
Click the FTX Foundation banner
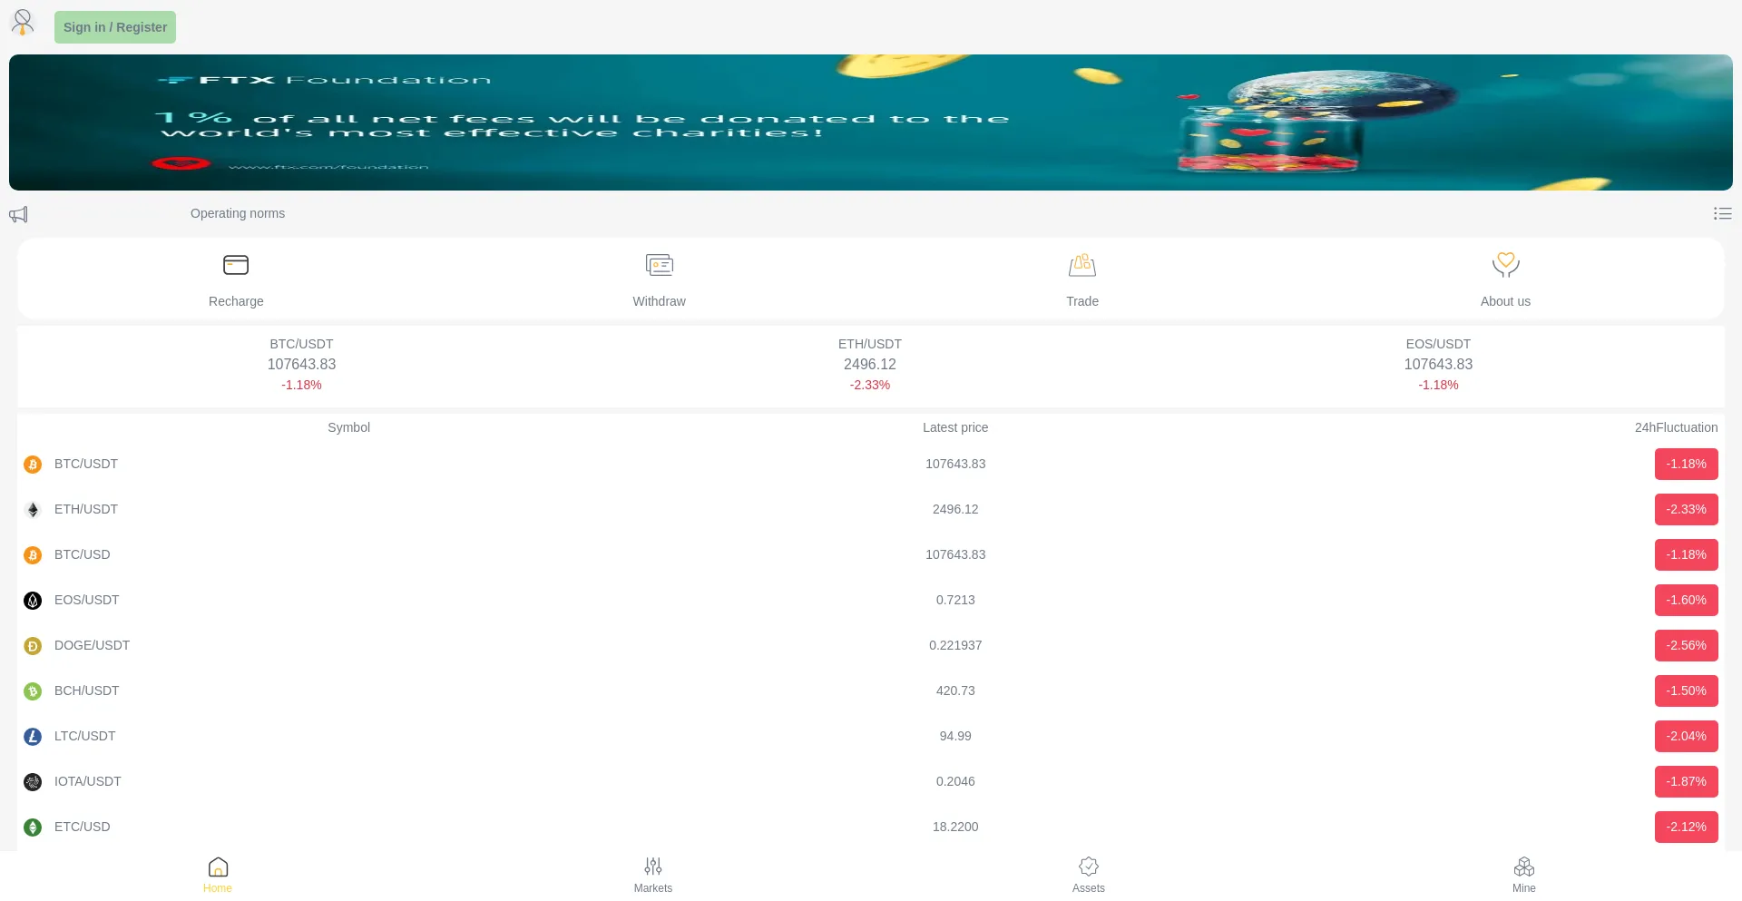[871, 122]
